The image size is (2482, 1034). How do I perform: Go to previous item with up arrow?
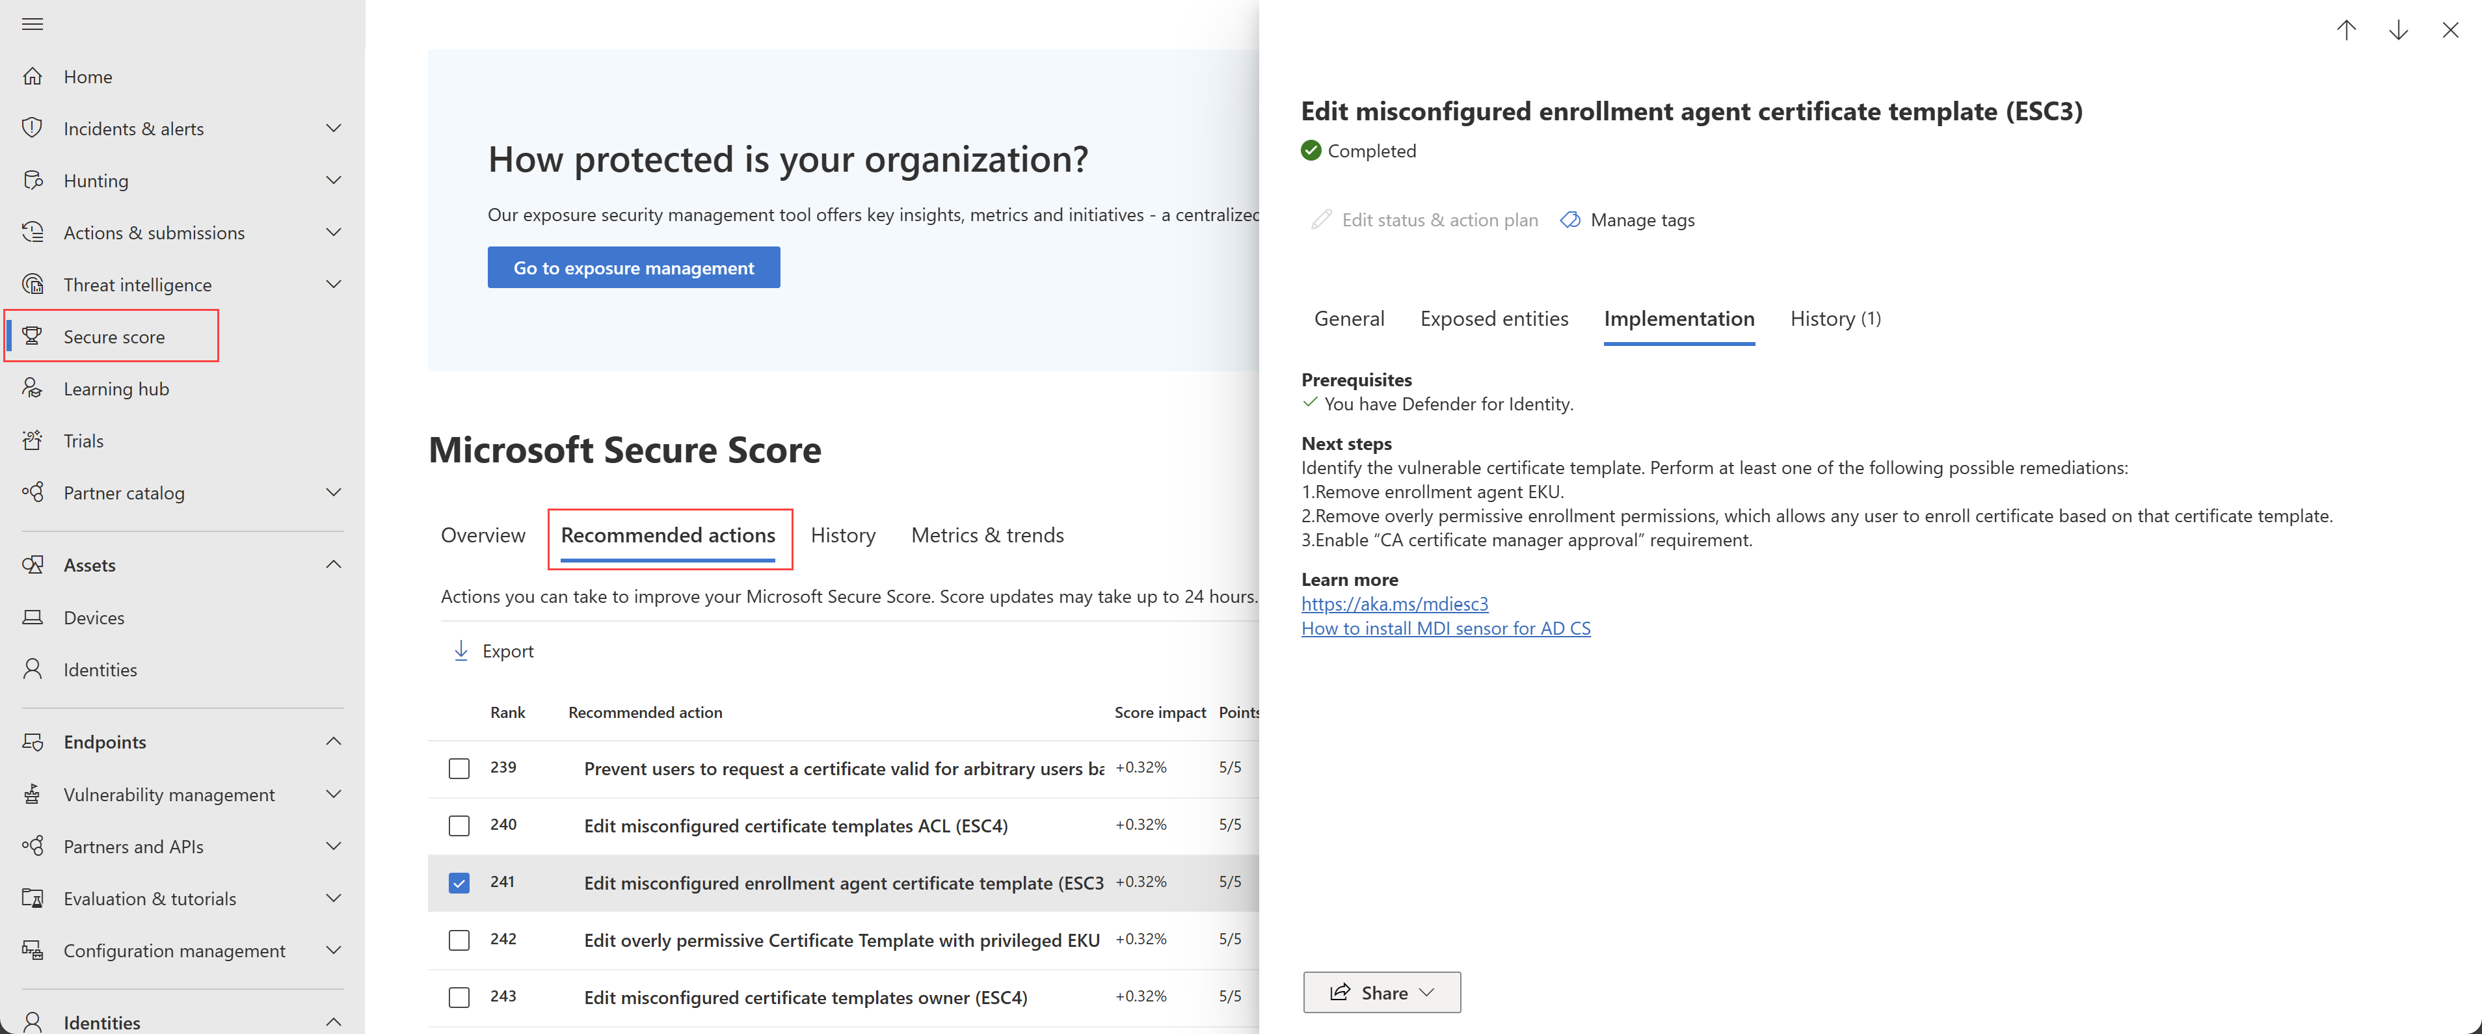click(2346, 30)
